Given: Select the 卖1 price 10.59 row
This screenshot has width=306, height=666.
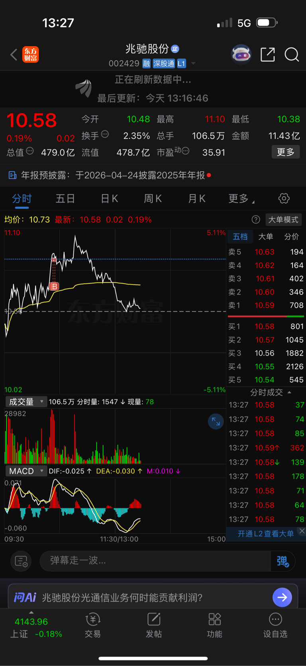Looking at the screenshot, I should pos(266,305).
